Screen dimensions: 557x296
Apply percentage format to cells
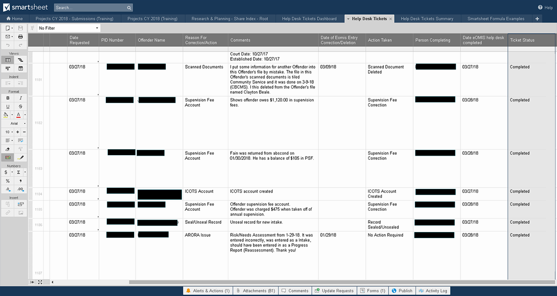[x=8, y=181]
